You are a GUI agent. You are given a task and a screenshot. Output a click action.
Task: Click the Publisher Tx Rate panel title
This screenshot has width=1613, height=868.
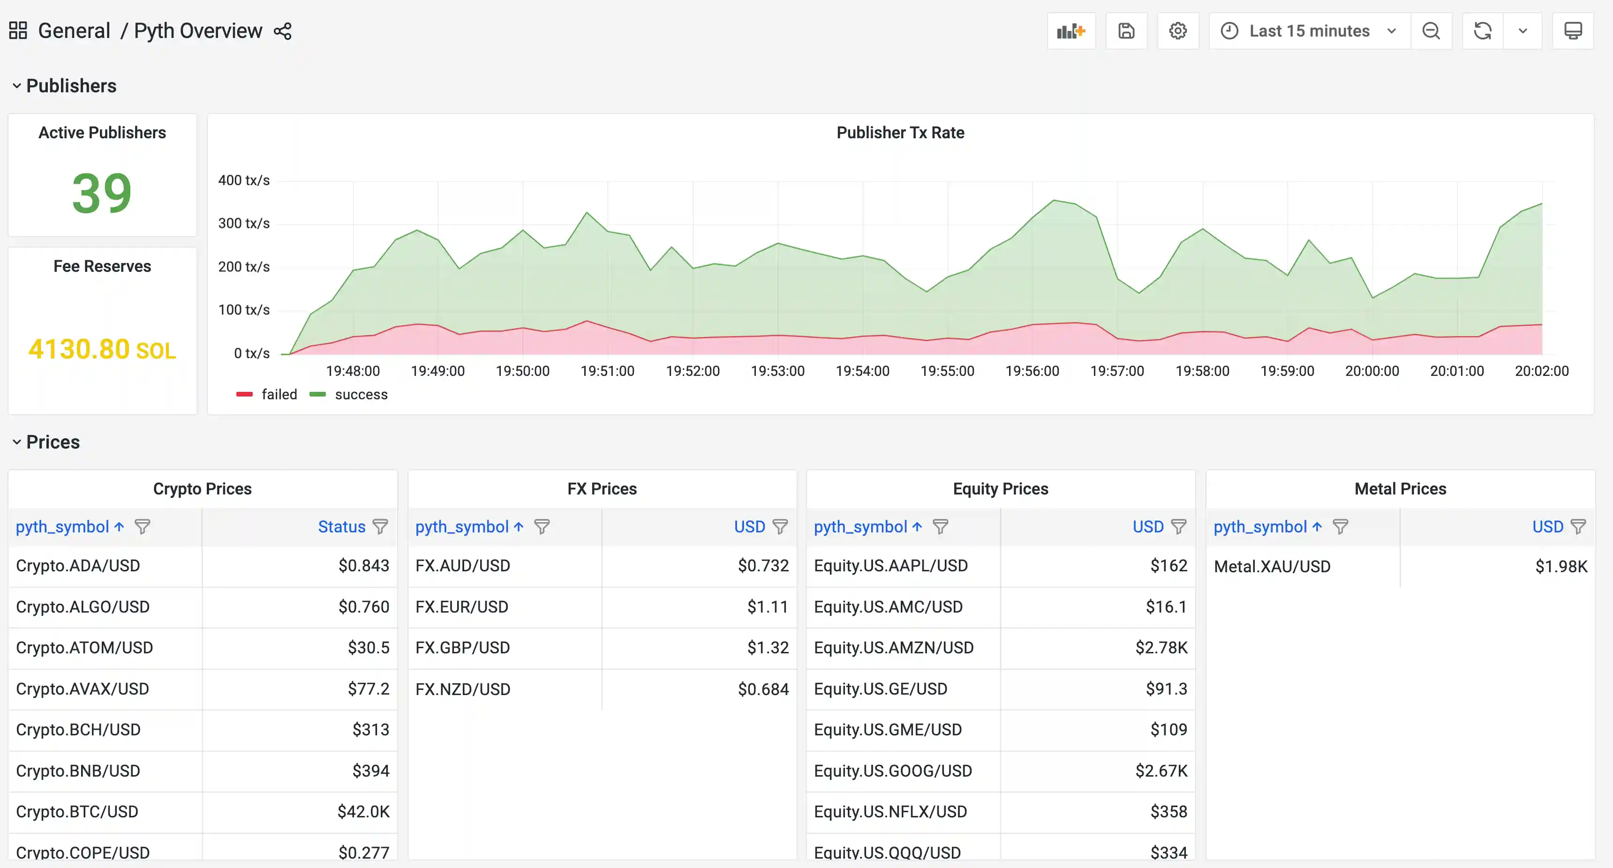click(900, 133)
